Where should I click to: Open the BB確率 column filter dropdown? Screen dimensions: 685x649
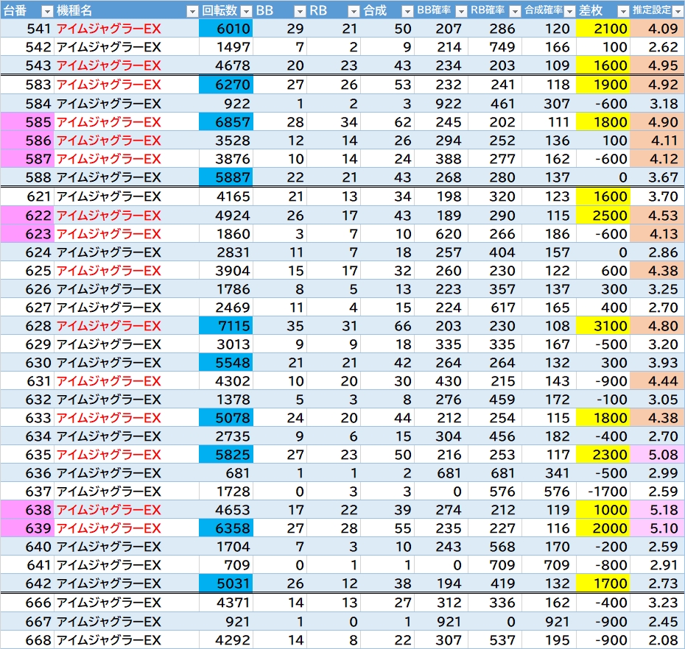click(x=461, y=11)
